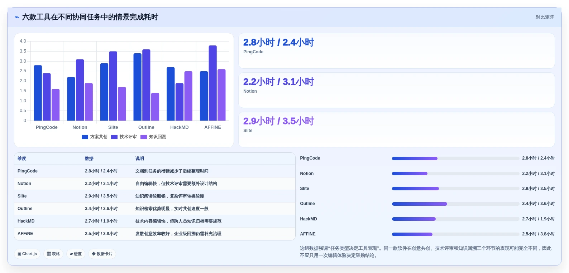Click the note 自由编辑快，但技术评审需要额外设计结构
The height and width of the screenshot is (273, 569).
[176, 184]
